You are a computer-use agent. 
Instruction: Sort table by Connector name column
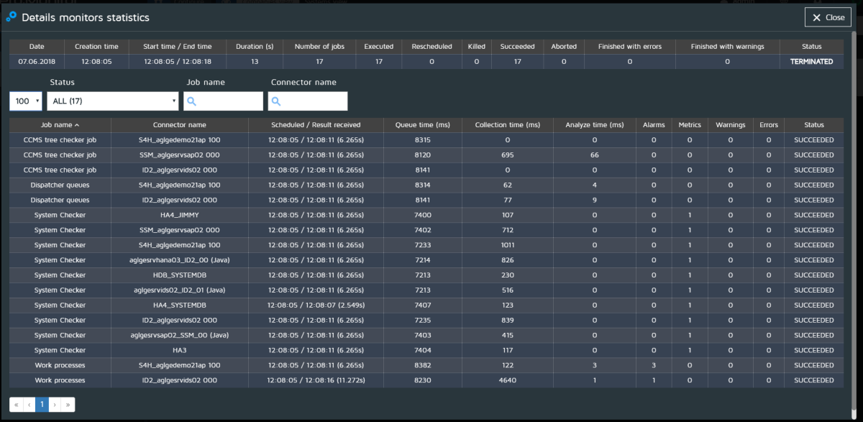pos(179,124)
